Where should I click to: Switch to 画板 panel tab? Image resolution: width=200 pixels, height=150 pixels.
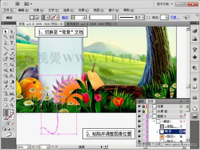pyautogui.click(x=141, y=101)
